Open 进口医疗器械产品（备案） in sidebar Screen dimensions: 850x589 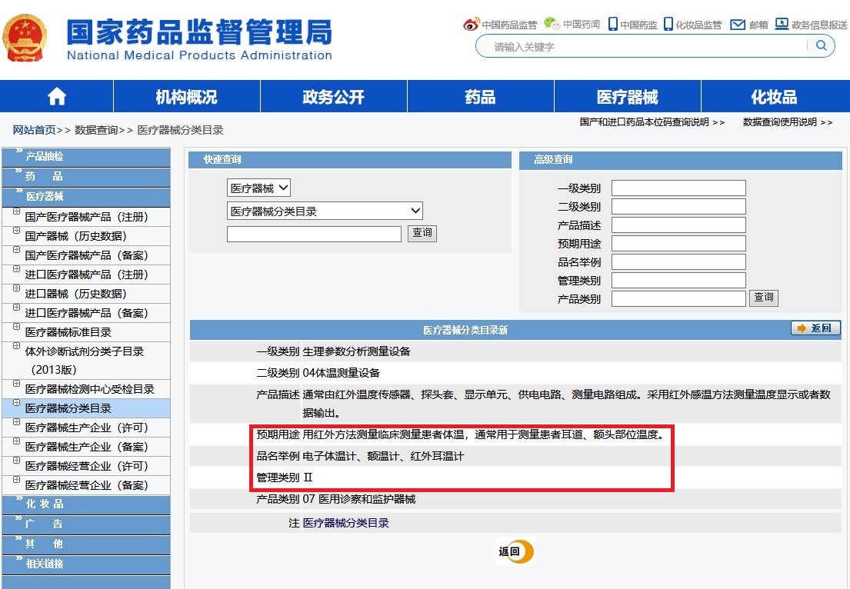tap(87, 313)
